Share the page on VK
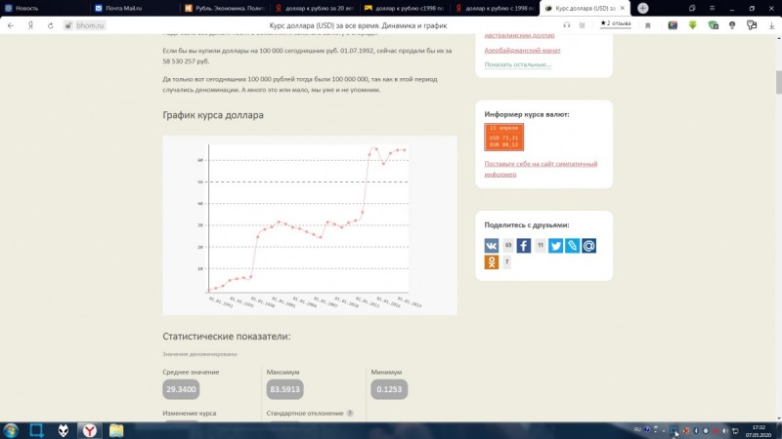Image resolution: width=782 pixels, height=439 pixels. point(492,246)
